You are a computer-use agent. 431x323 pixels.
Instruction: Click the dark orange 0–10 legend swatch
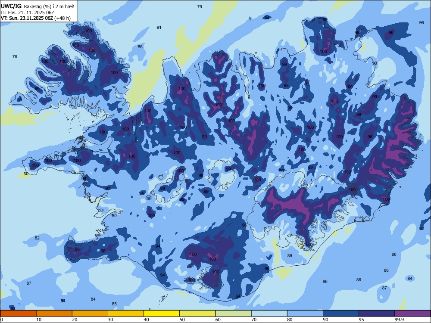18,314
